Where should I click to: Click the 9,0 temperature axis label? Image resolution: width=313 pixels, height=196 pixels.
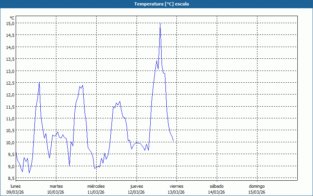[10, 166]
